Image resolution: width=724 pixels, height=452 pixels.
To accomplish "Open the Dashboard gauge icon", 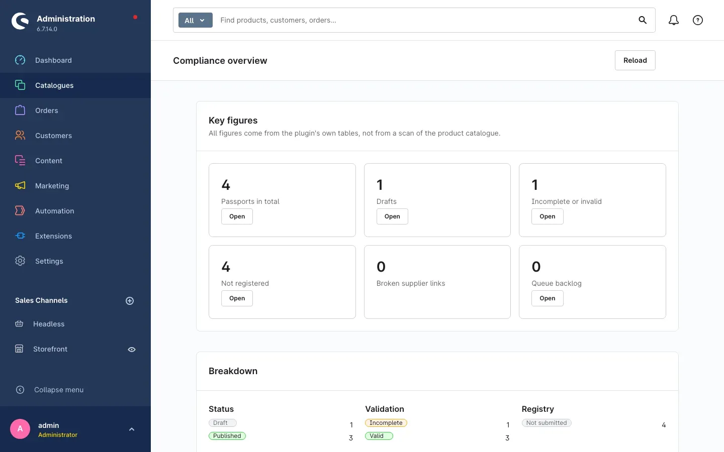I will pos(20,60).
